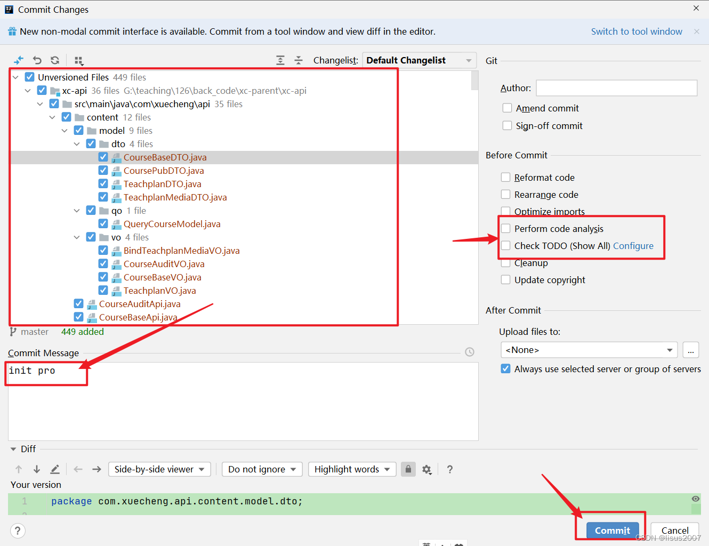Viewport: 709px width, 546px height.
Task: Open Highlight words dropdown
Action: pyautogui.click(x=352, y=469)
